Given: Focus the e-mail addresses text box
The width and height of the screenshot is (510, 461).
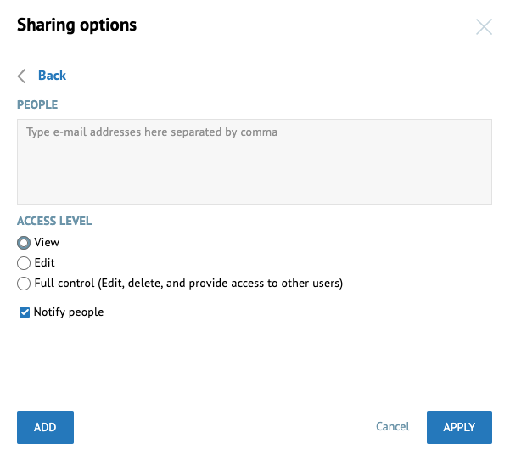Looking at the screenshot, I should [x=255, y=161].
